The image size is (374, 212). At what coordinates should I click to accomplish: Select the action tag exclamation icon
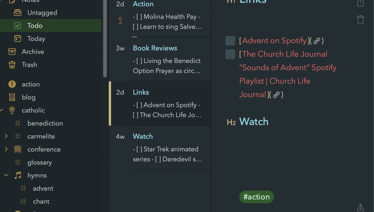click(x=12, y=84)
